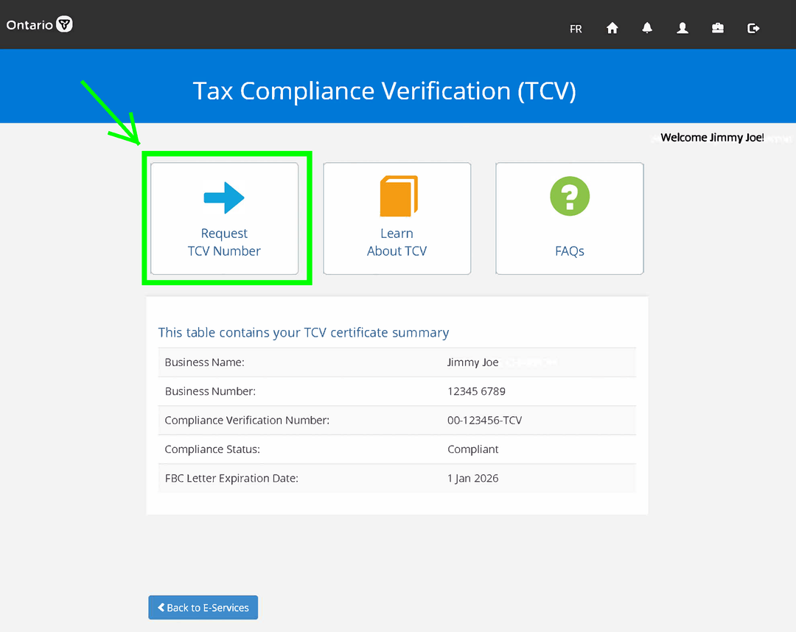Select the TCV certificate summary heading
Viewport: 796px width, 632px height.
304,332
